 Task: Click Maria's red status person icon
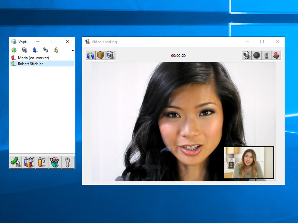pos(13,58)
